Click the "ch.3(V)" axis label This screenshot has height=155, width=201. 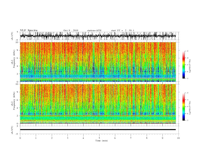pyautogui.click(x=12, y=130)
